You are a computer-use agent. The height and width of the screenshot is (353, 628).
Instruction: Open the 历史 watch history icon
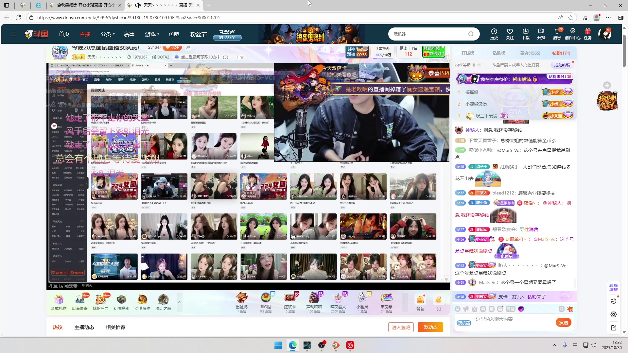pos(494,33)
